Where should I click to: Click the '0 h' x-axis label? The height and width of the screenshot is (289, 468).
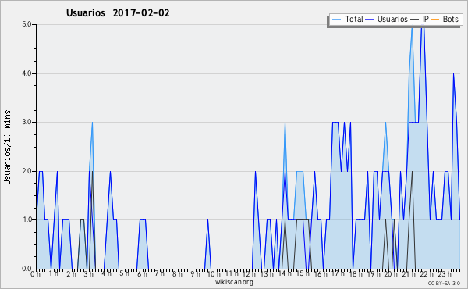[x=35, y=273]
